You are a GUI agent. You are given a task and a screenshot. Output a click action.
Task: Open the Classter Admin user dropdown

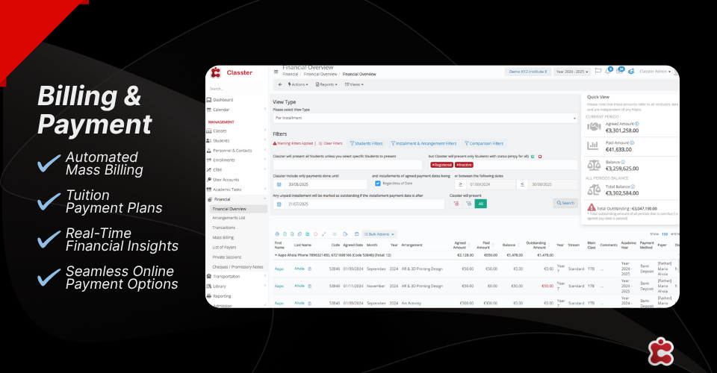coord(655,72)
